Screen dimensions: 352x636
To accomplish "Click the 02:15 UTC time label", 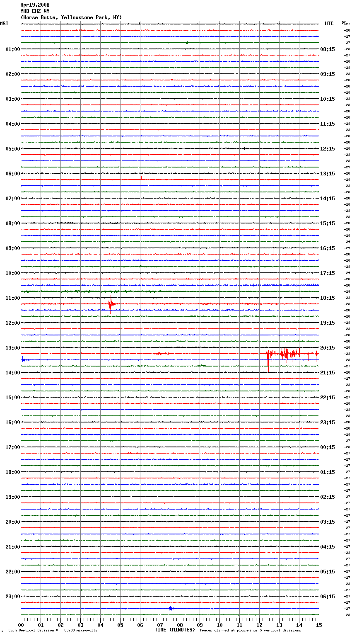I will click(x=328, y=497).
